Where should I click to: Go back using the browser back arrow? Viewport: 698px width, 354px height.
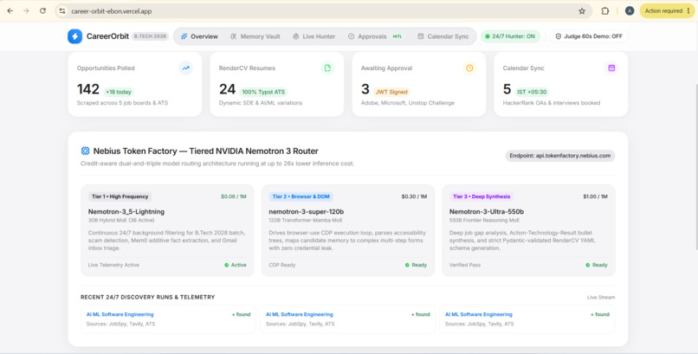click(10, 11)
